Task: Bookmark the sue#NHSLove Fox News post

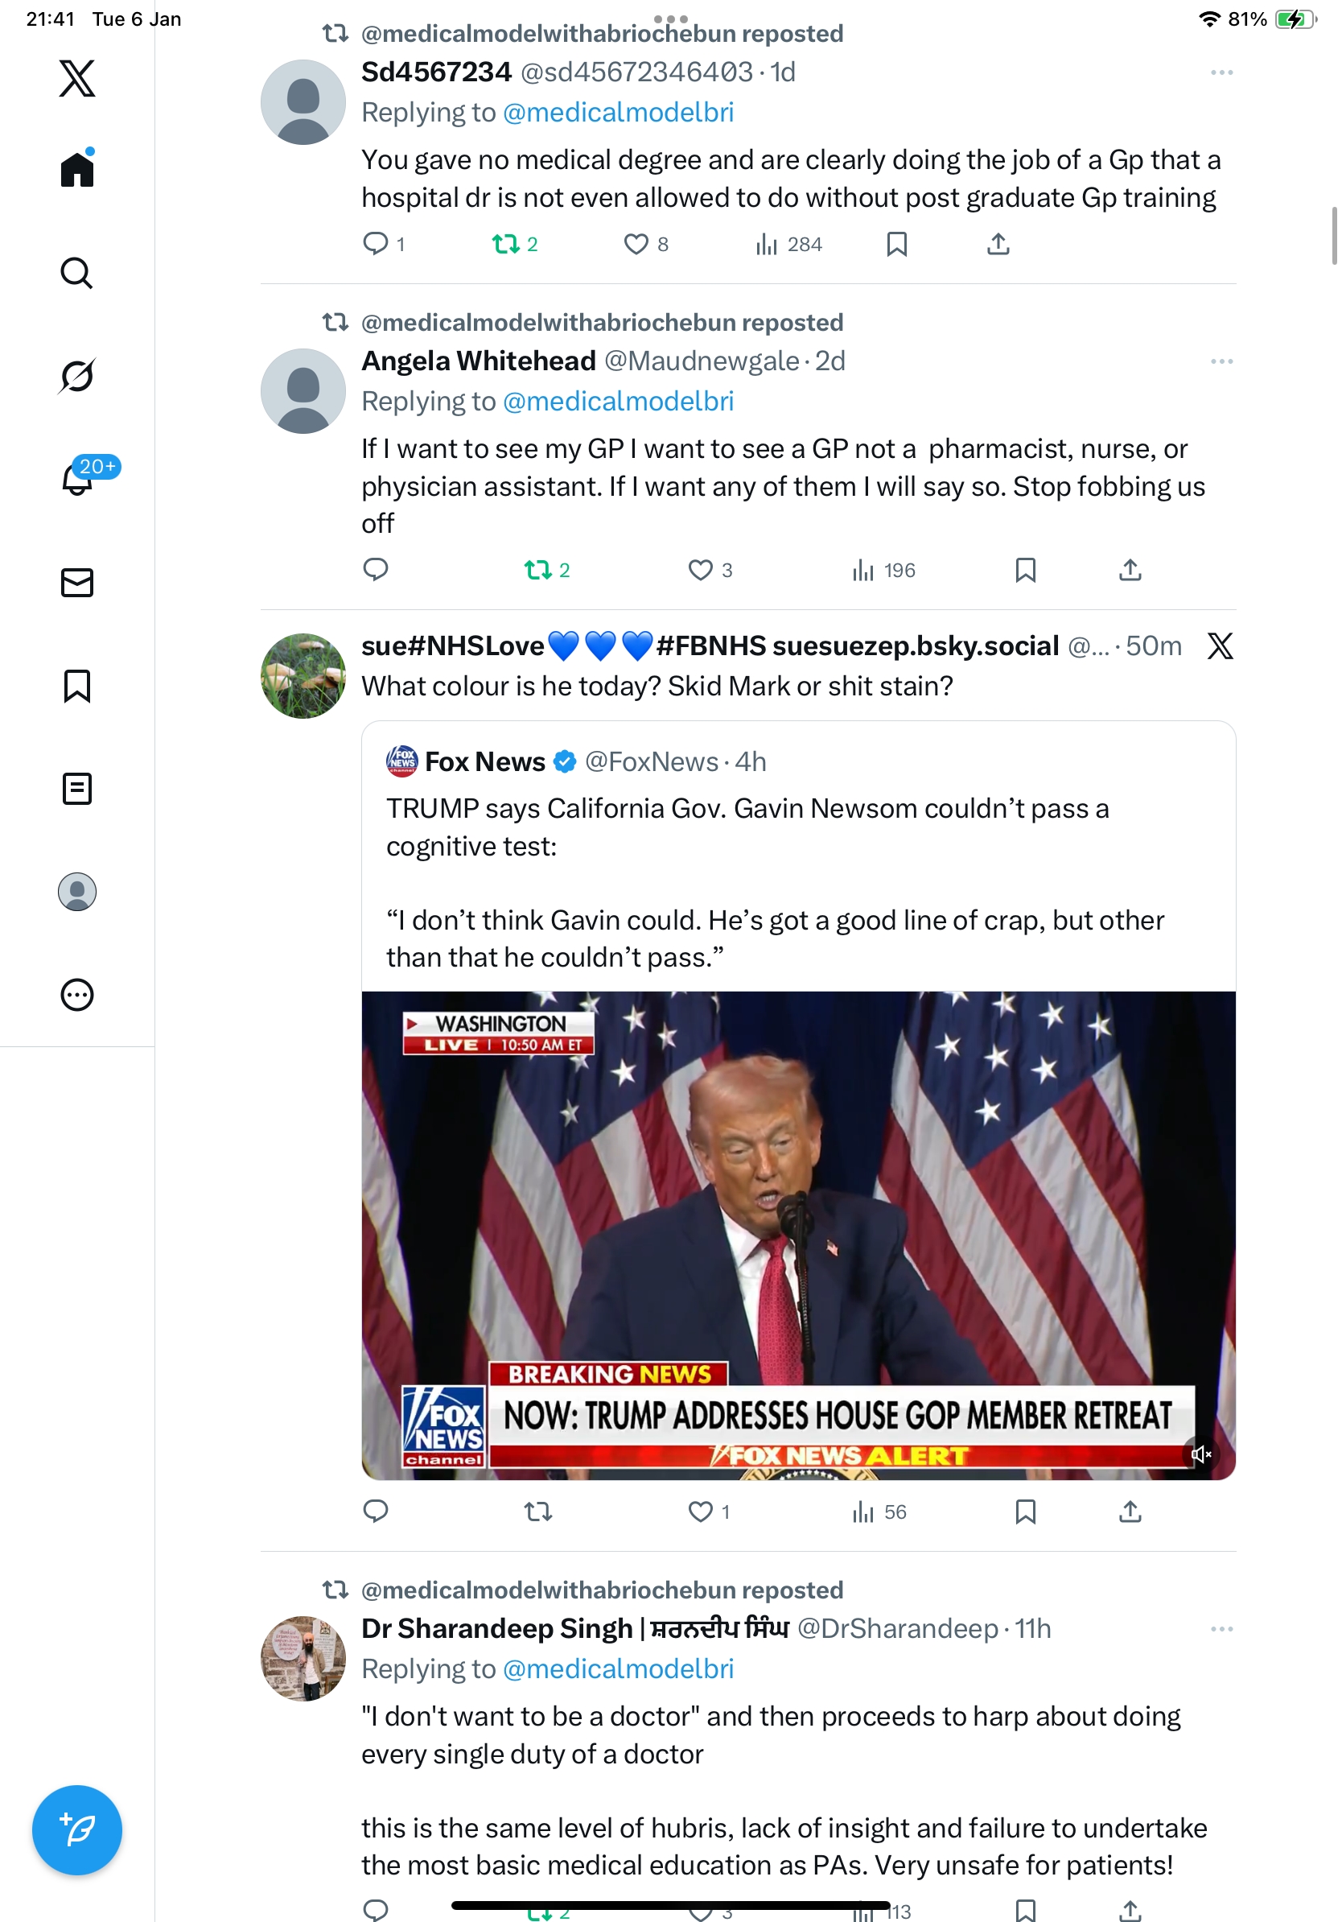Action: tap(1025, 1511)
